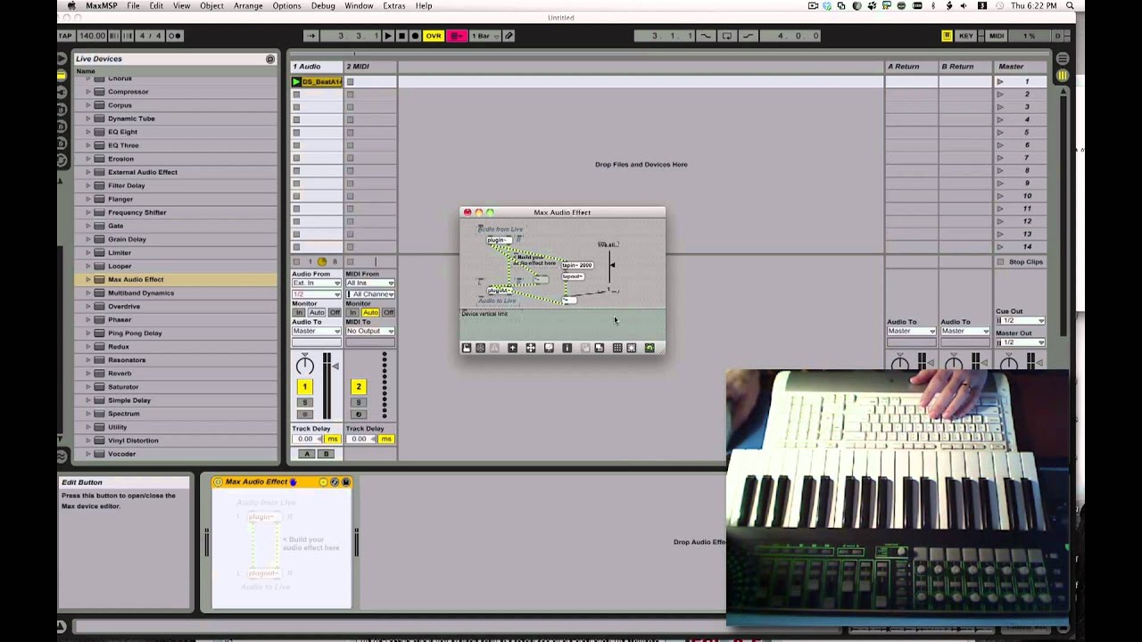1142x642 pixels.
Task: Click the overlapping-squares icon in patcher toolbar
Action: (599, 348)
